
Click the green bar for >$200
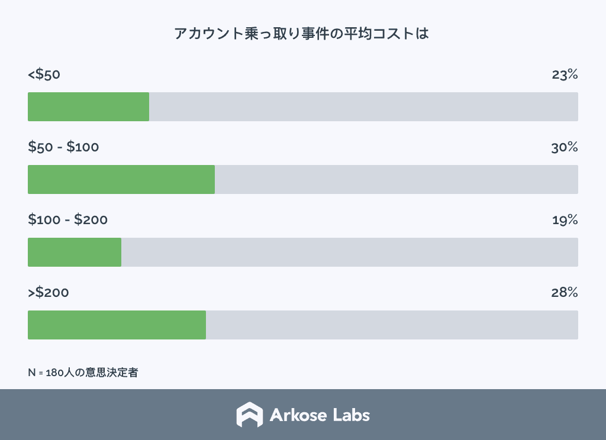coord(117,325)
